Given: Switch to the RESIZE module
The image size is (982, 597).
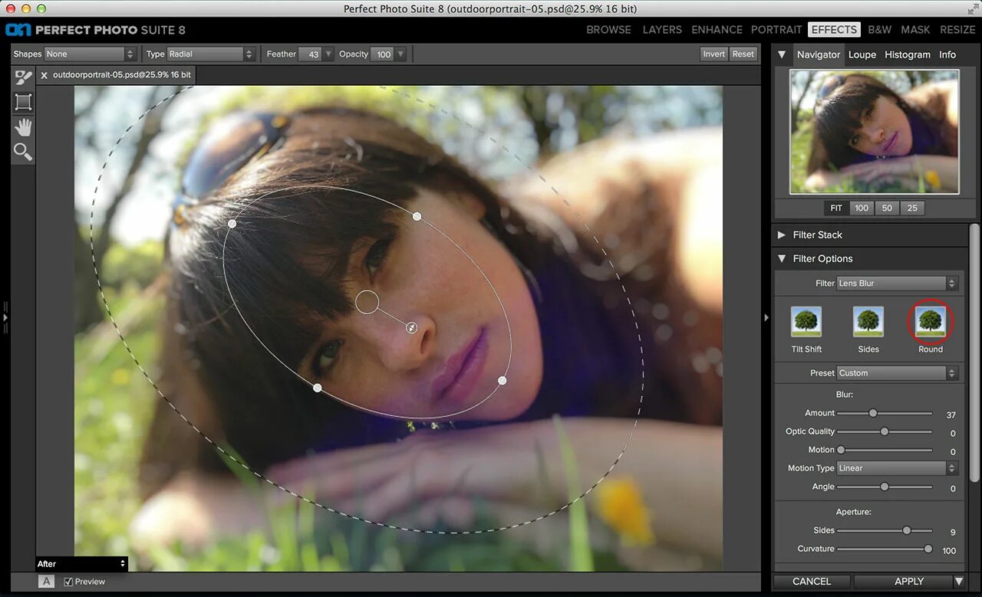Looking at the screenshot, I should coord(957,30).
